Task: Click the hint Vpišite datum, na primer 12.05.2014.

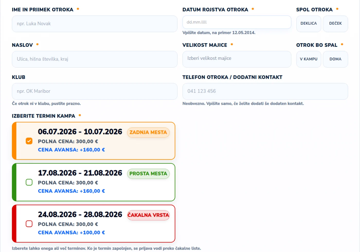Action: 219,33
